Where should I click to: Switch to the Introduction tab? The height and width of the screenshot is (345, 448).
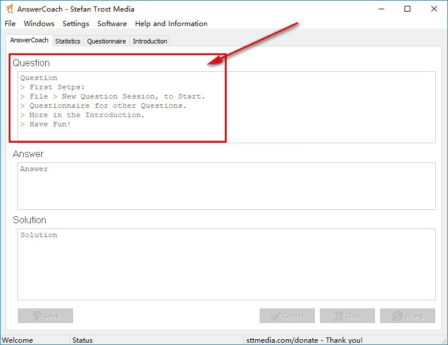[x=150, y=41]
